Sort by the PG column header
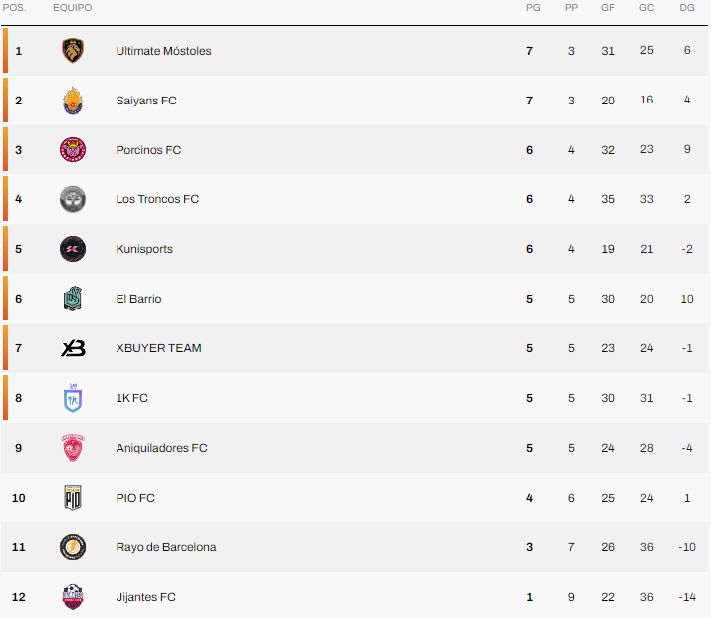The image size is (711, 618). point(533,8)
